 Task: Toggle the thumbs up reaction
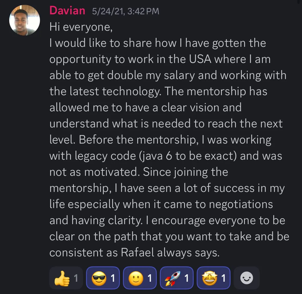(x=66, y=278)
